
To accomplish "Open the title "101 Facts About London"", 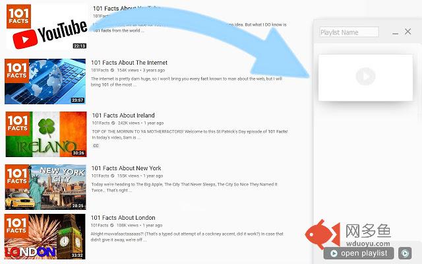I will [x=123, y=218].
